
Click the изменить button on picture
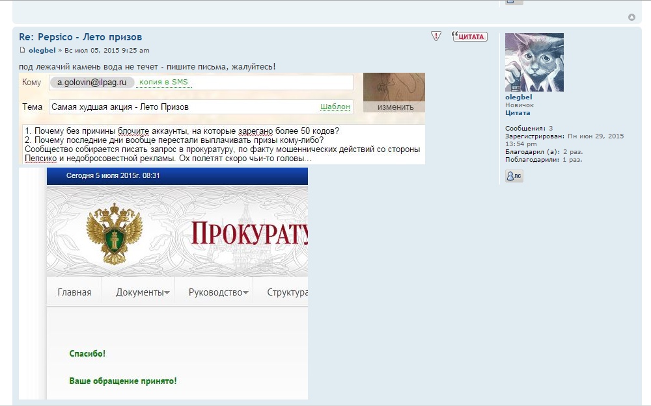click(394, 107)
